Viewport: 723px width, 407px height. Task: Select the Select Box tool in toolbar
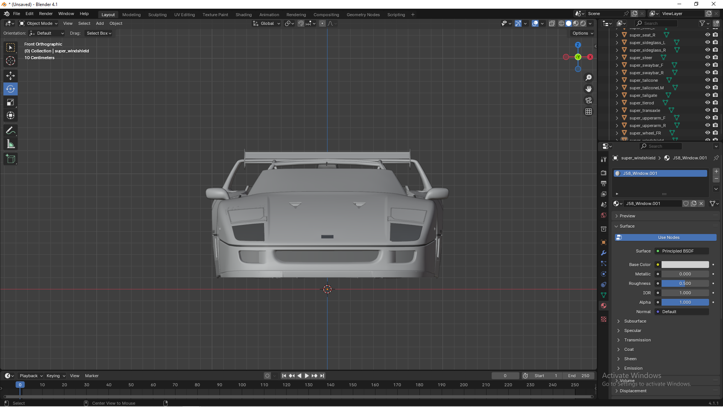click(11, 47)
